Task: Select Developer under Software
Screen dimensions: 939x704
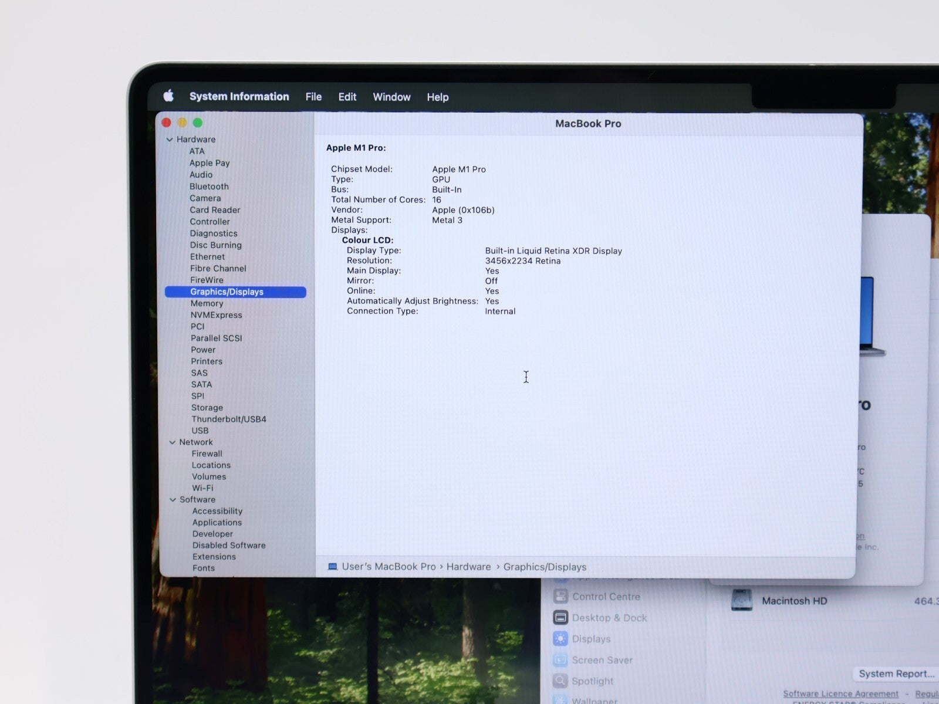Action: point(212,534)
